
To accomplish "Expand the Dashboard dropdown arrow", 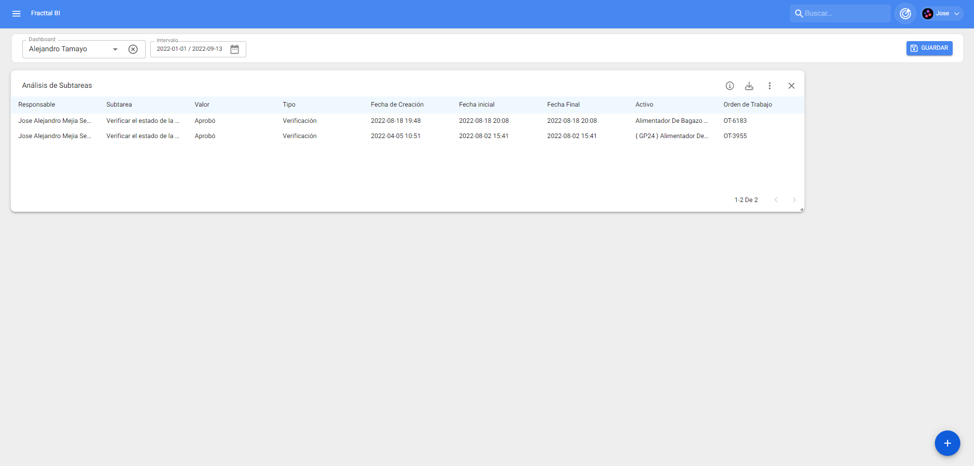I will click(x=115, y=49).
